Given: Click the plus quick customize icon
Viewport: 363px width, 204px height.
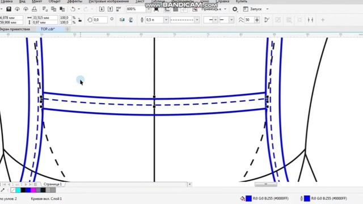Looking at the screenshot, I should coord(323,20).
